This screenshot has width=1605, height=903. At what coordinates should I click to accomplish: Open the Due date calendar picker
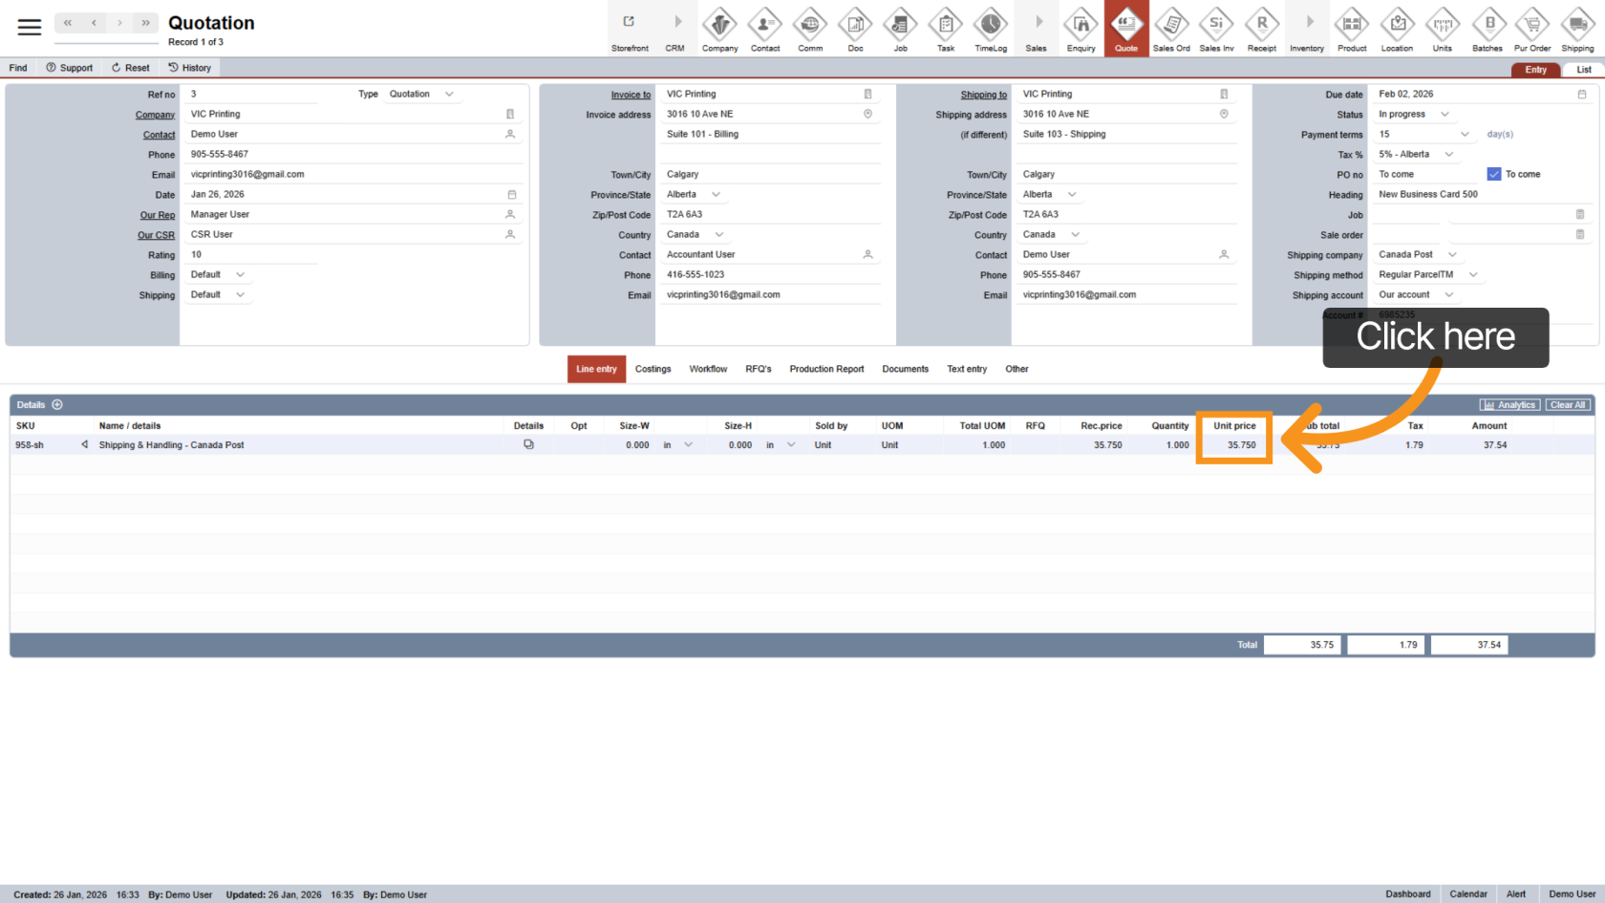[x=1582, y=95]
